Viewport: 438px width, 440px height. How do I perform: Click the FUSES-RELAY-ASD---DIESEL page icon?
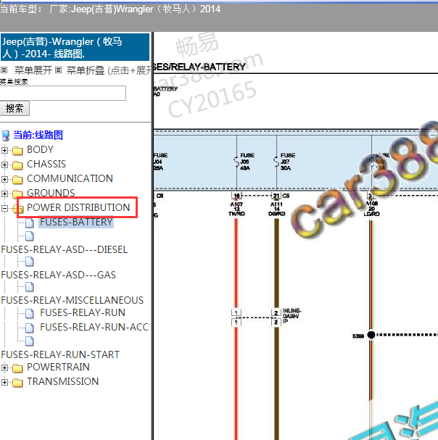pyautogui.click(x=30, y=236)
